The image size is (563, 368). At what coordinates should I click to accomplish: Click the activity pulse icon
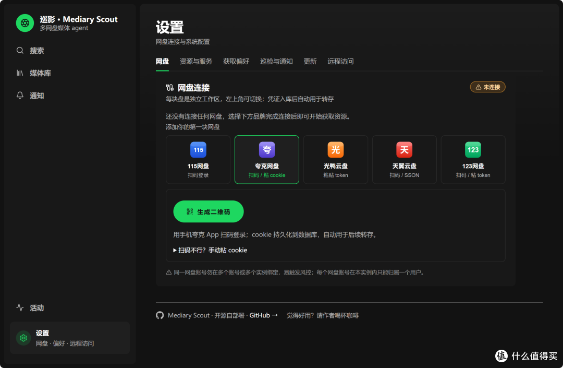(x=20, y=307)
